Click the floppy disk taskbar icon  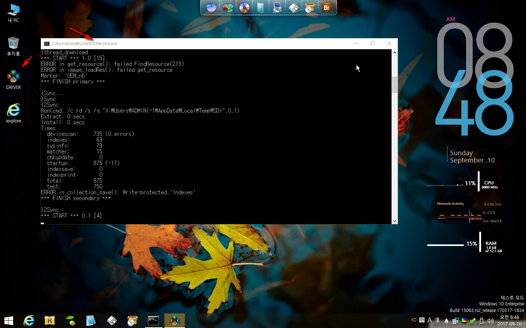[111, 321]
